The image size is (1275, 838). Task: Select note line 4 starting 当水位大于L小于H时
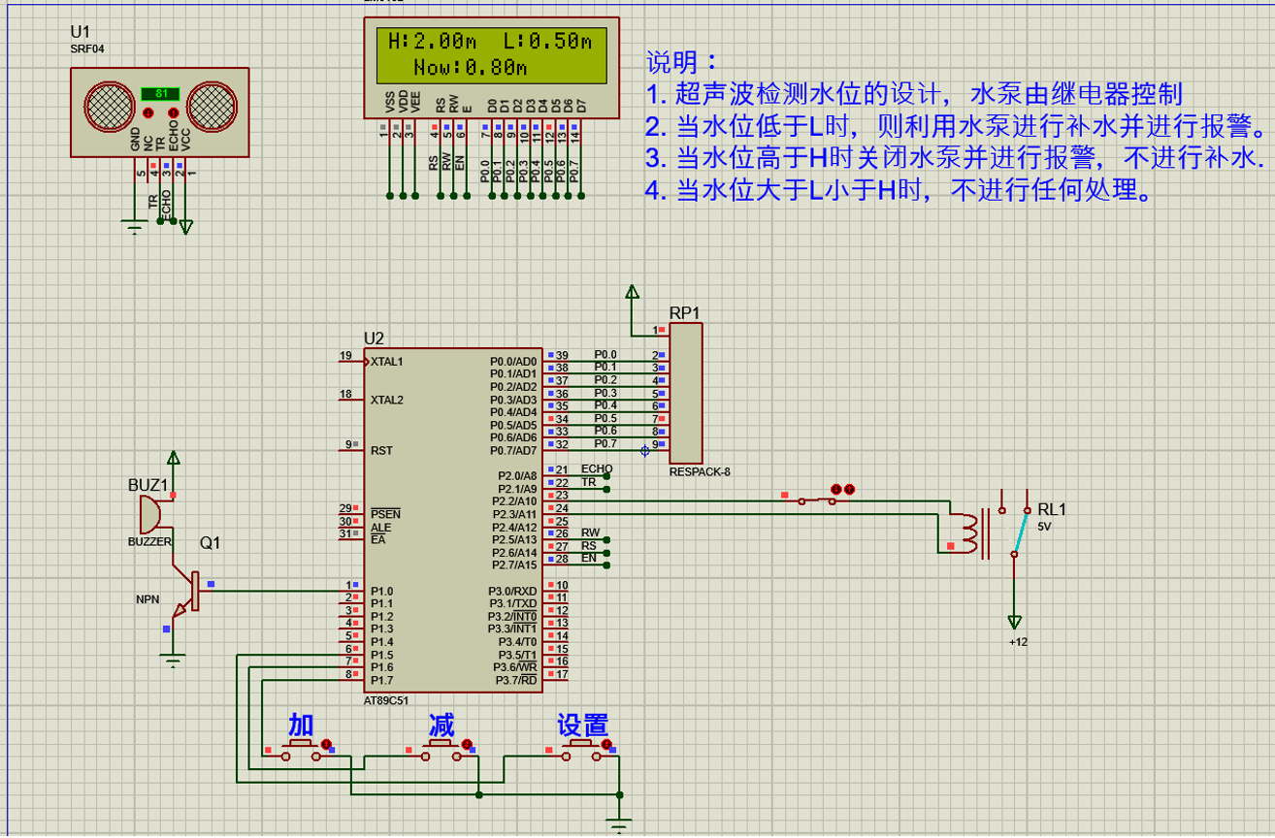click(900, 190)
